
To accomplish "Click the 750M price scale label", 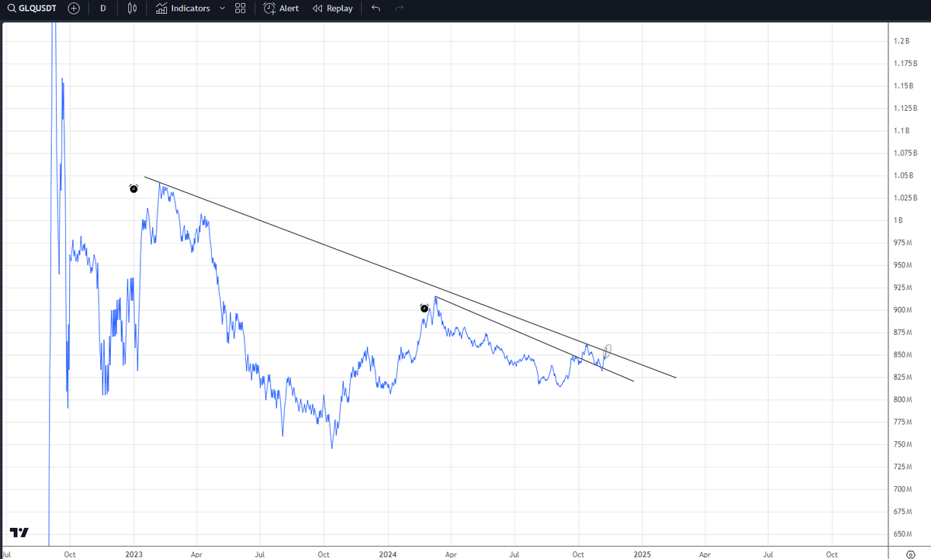I will 902,444.
